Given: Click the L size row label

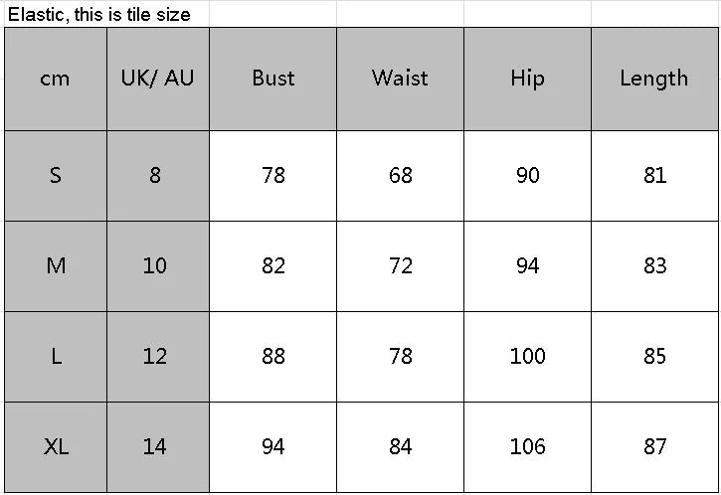Looking at the screenshot, I should click(x=56, y=357).
